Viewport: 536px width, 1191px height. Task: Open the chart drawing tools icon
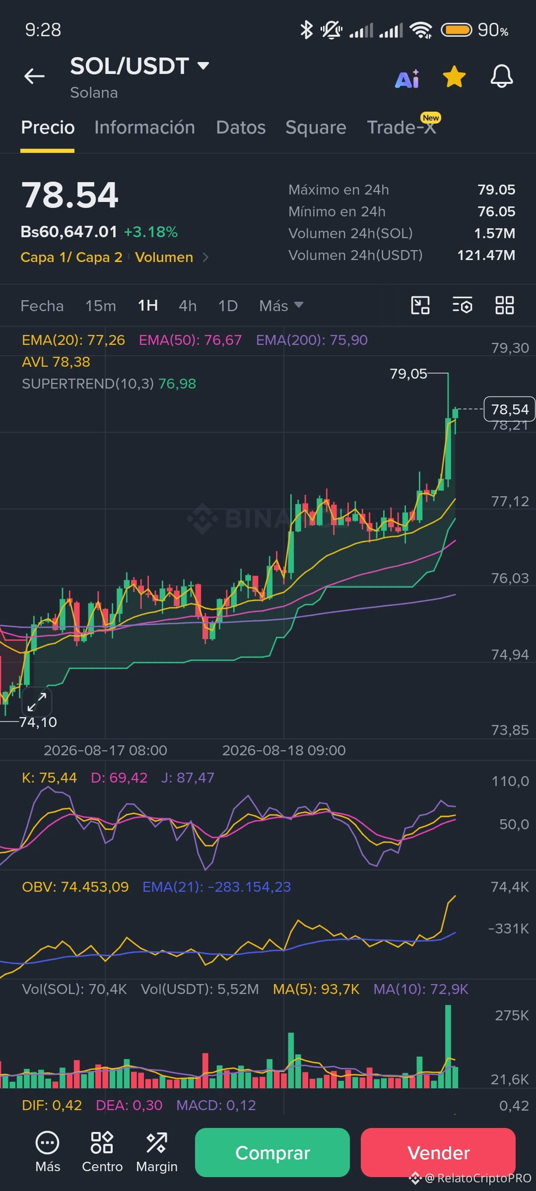point(420,305)
